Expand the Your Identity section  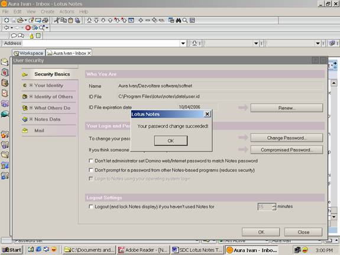point(31,85)
